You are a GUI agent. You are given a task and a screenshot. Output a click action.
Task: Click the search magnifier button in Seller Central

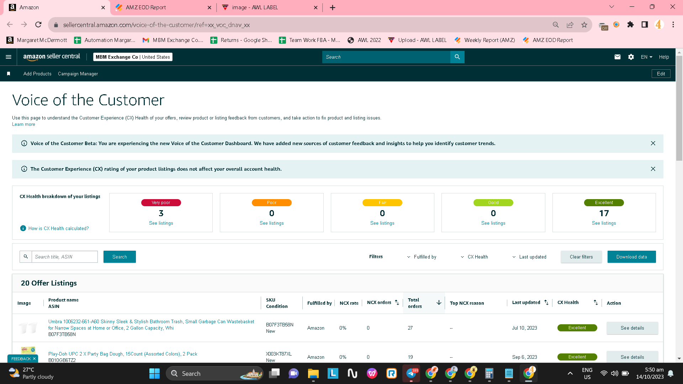tap(457, 57)
